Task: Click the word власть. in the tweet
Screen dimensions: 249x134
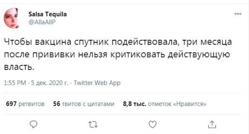Action: 19,67
